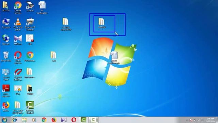Launch Windows Media Player from the taskbar

(34, 120)
